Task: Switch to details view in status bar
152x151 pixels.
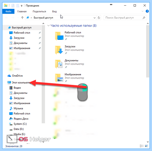Action: (142, 146)
